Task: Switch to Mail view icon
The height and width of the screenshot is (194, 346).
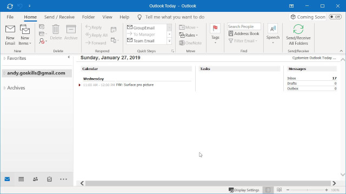Action: [7, 179]
